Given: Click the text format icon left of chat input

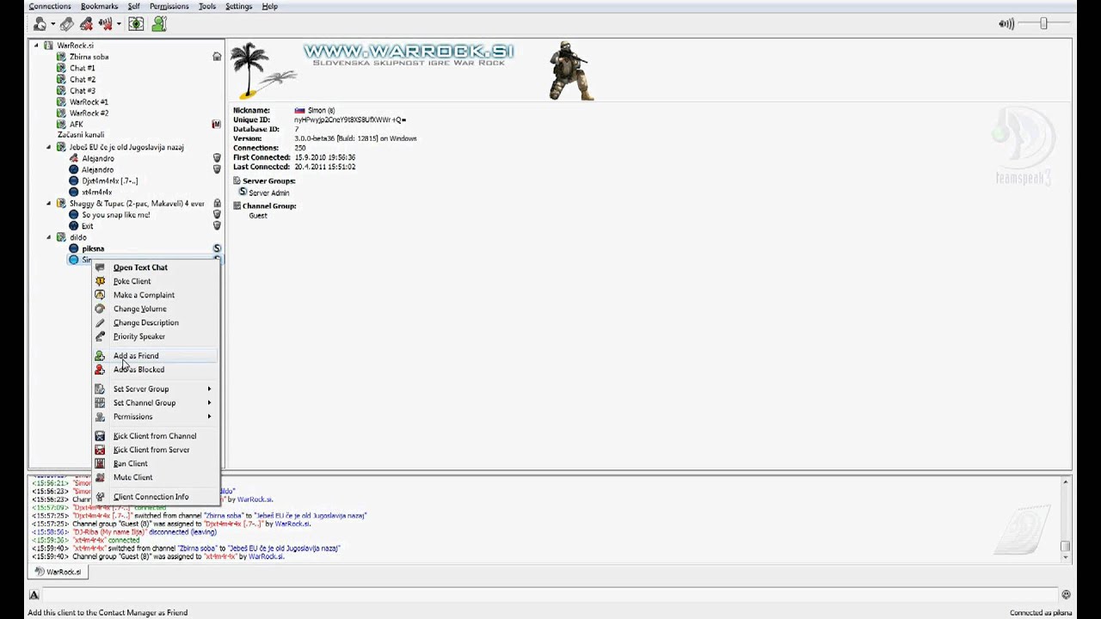Looking at the screenshot, I should point(34,595).
